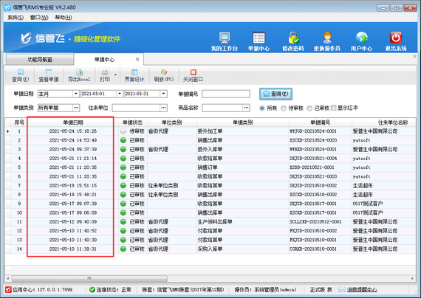Screen dimensions: 421x298
Task: Open 修改密码 padlock icon
Action: pyautogui.click(x=293, y=38)
